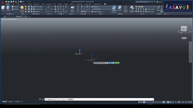Open the Section Plane tool

[72, 9]
